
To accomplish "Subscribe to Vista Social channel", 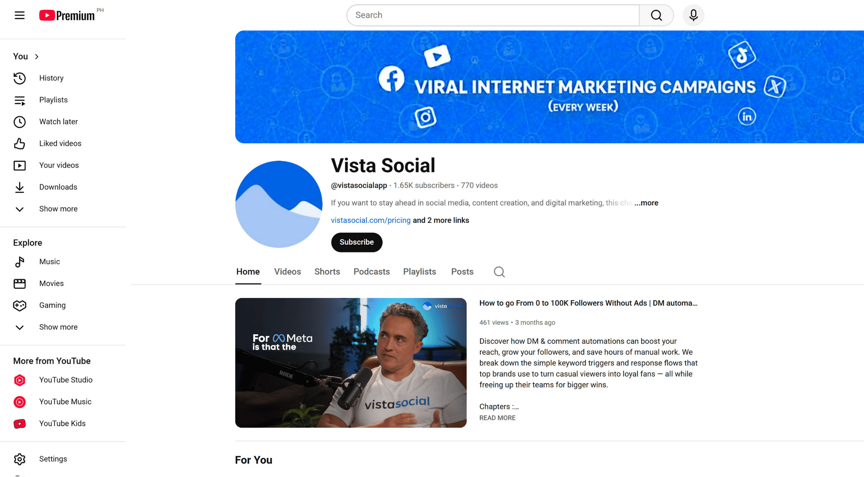I will point(357,242).
